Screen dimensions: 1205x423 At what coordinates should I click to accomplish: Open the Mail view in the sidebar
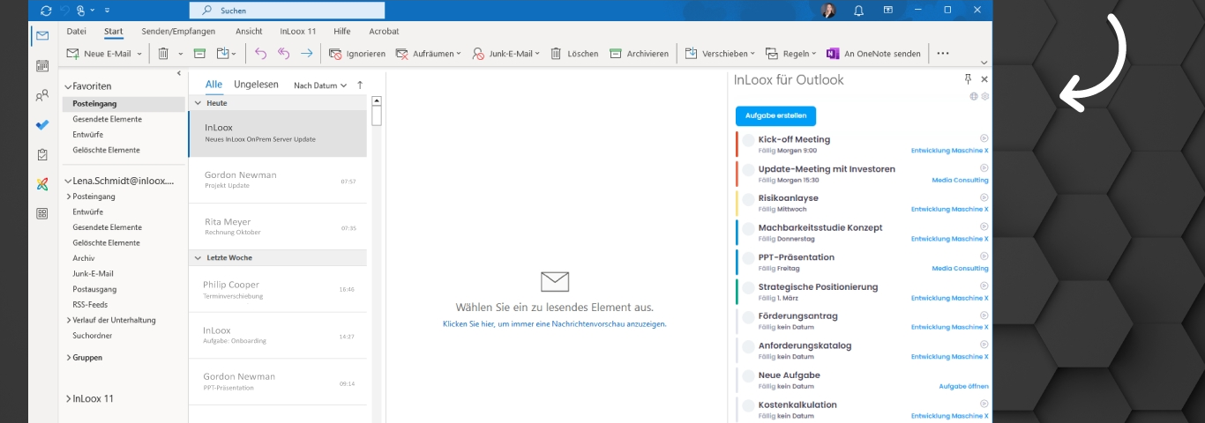pos(41,36)
